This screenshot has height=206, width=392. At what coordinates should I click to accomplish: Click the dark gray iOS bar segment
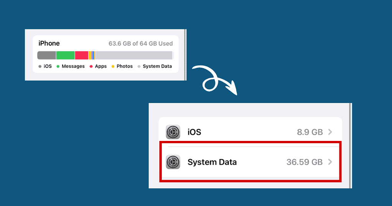[46, 55]
